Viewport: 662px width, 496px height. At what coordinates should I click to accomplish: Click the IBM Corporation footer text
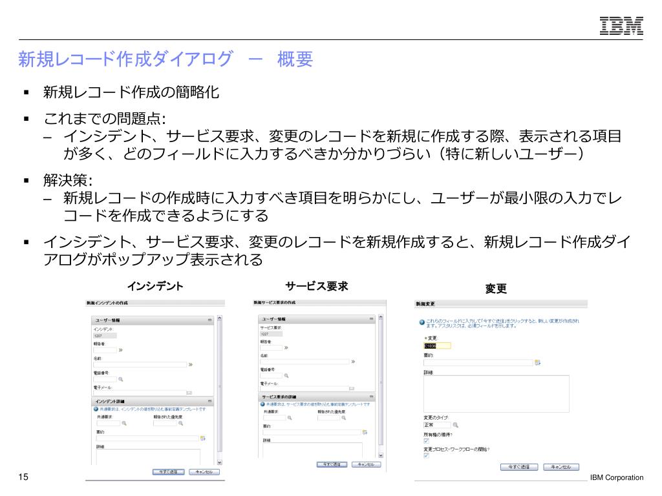[x=617, y=477]
